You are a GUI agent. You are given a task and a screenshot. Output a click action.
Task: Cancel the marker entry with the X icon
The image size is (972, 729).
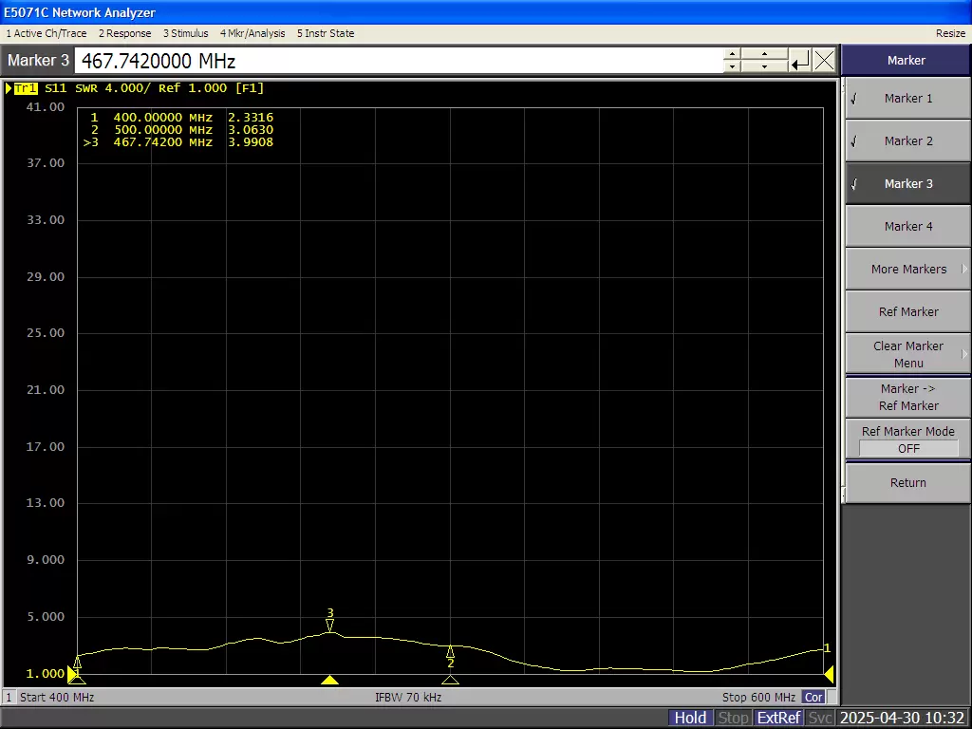coord(824,60)
